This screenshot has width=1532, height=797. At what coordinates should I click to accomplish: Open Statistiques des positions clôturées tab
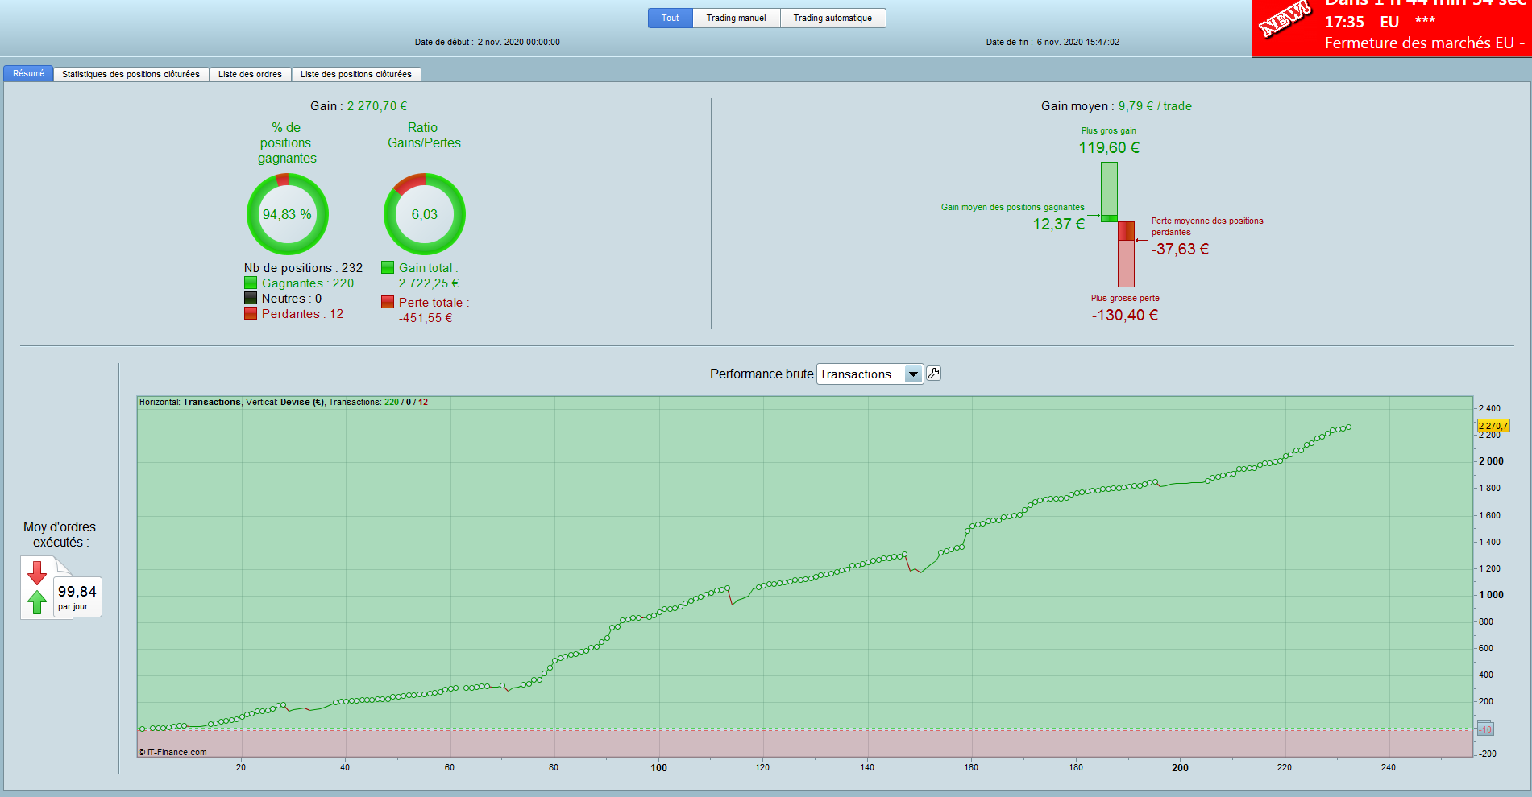click(131, 74)
